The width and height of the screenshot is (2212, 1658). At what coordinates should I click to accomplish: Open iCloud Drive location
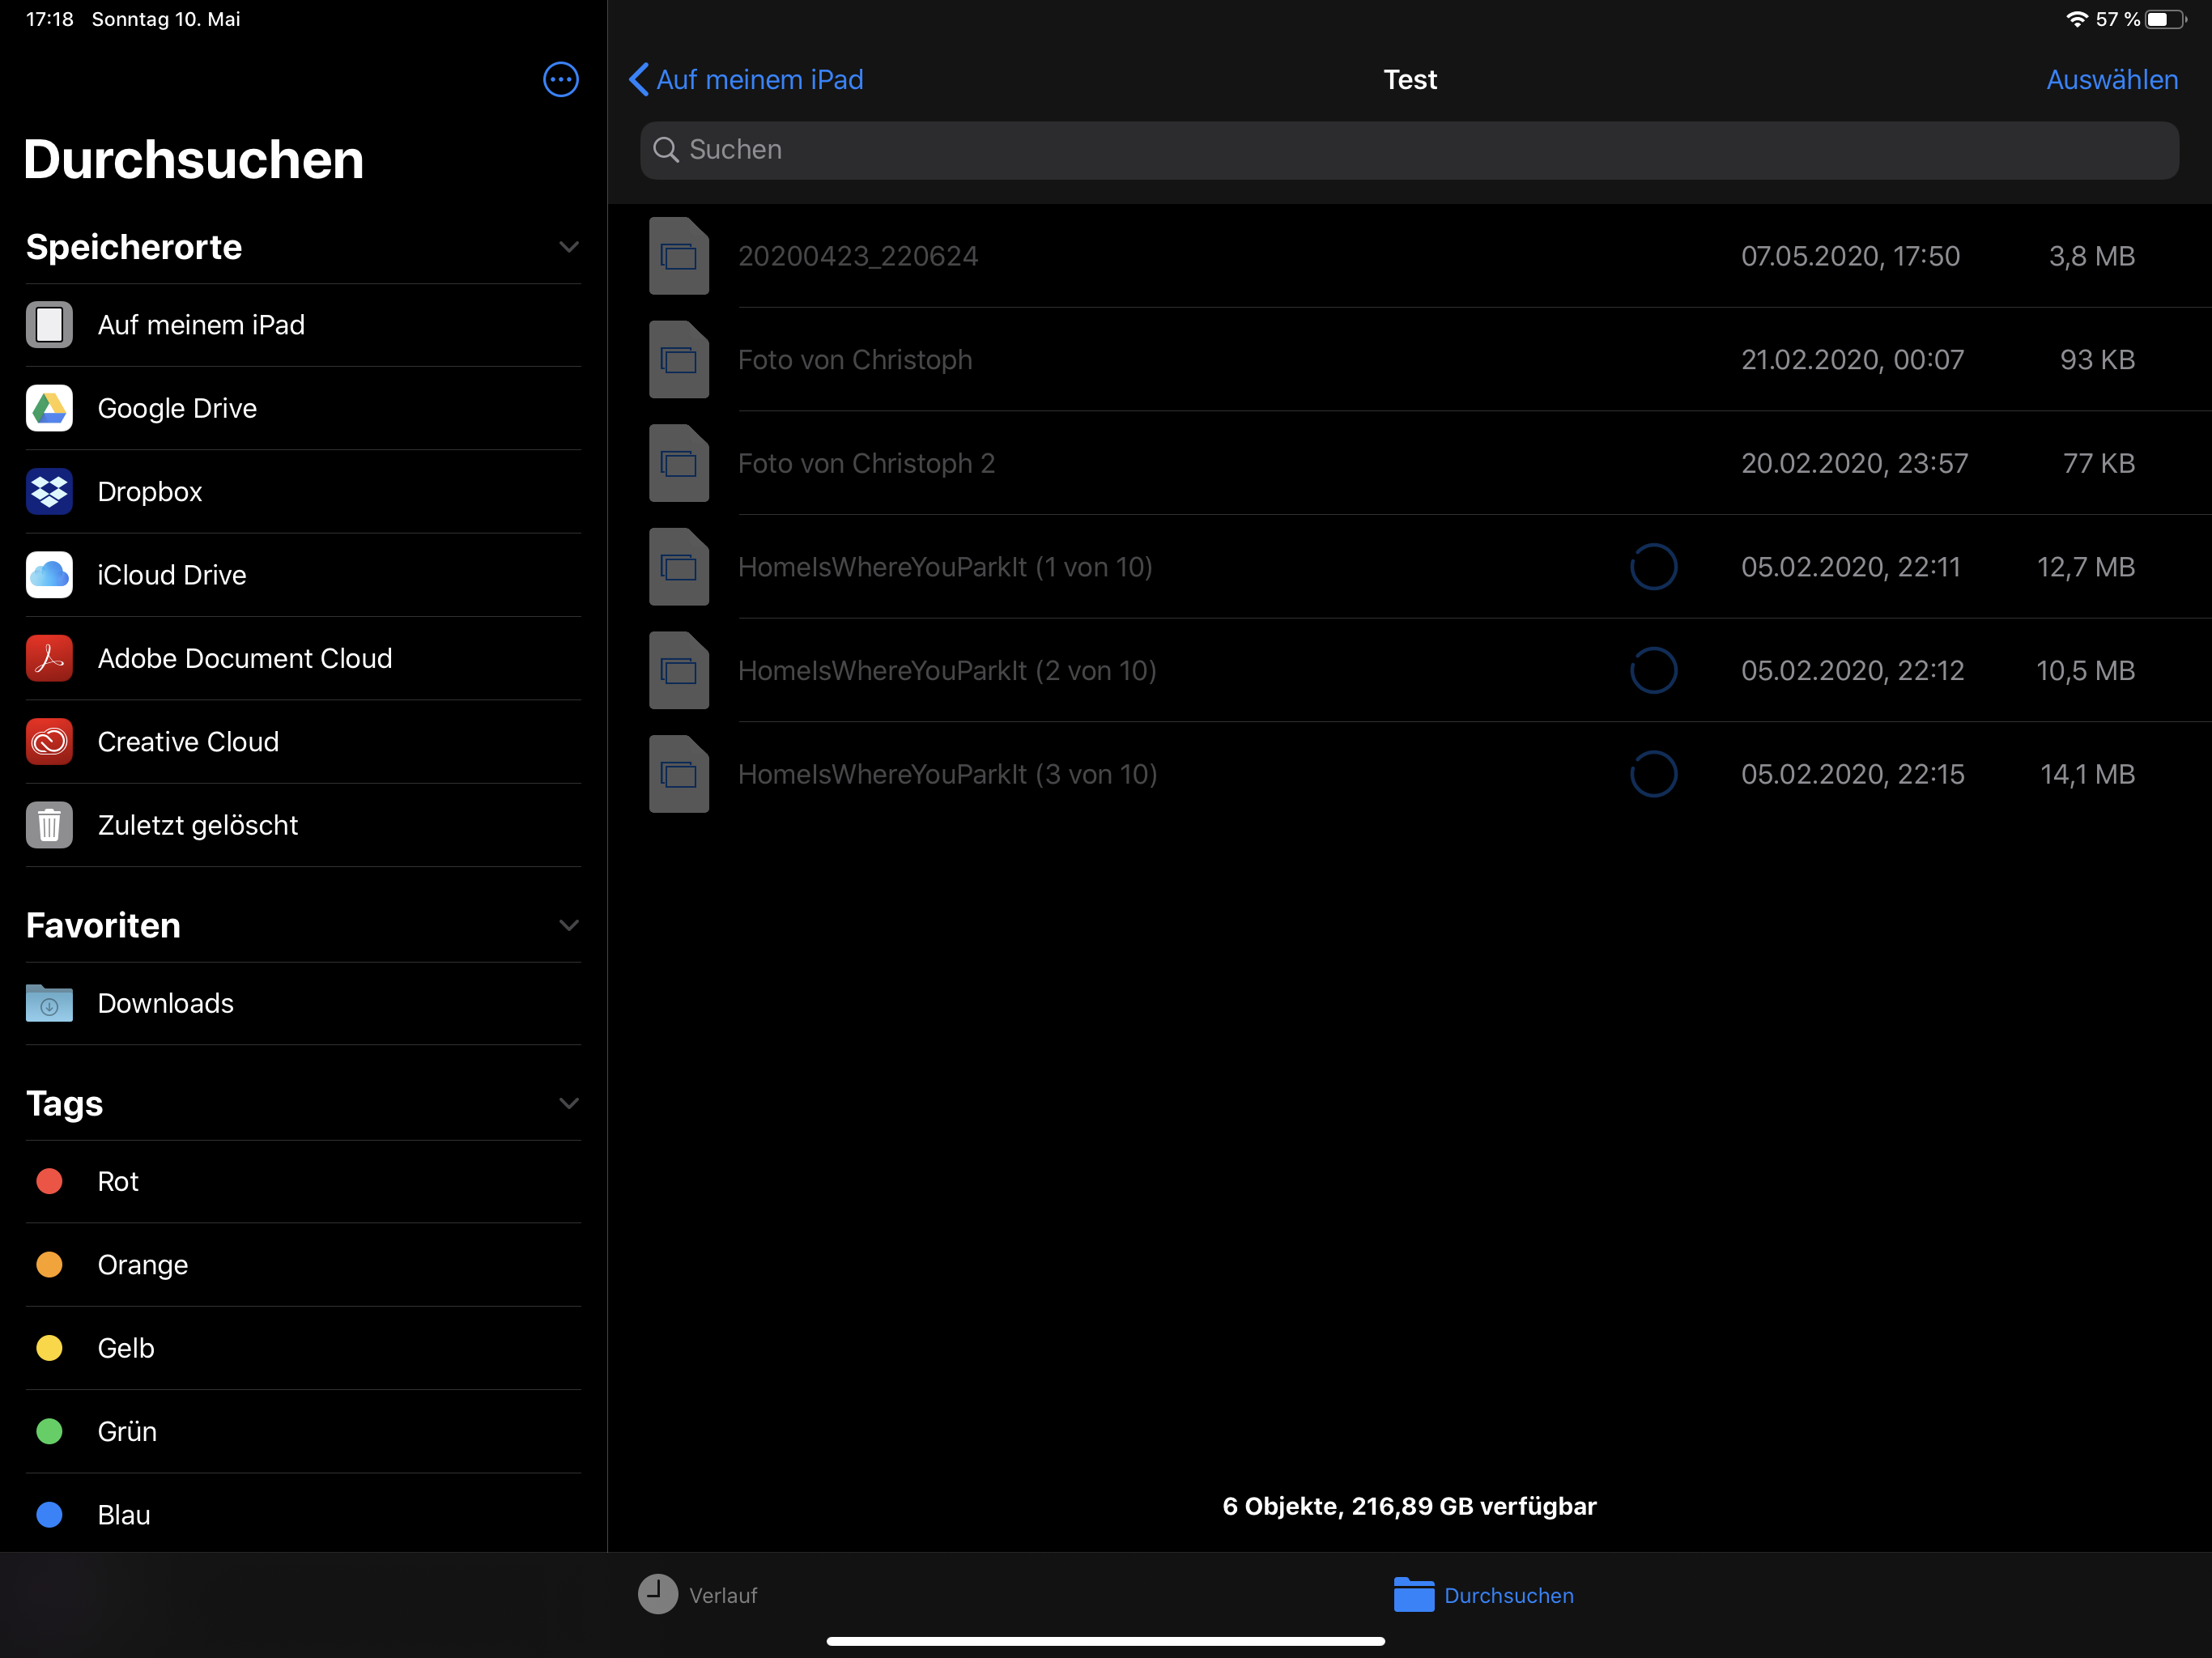[x=171, y=575]
